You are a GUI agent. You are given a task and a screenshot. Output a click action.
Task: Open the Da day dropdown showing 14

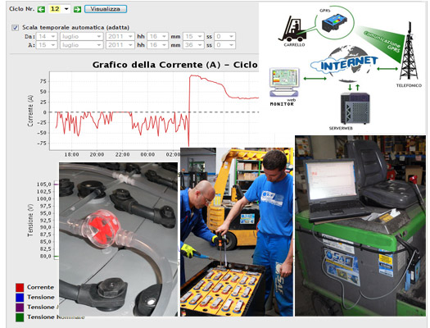(x=47, y=37)
